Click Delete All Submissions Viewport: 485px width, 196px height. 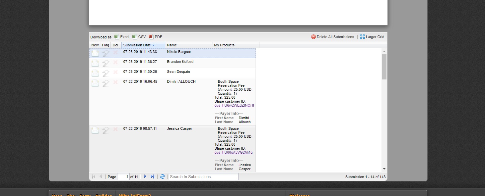click(332, 37)
